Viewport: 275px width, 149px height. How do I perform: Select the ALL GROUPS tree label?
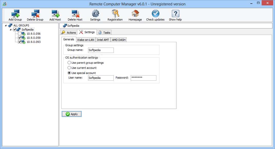click(21, 25)
